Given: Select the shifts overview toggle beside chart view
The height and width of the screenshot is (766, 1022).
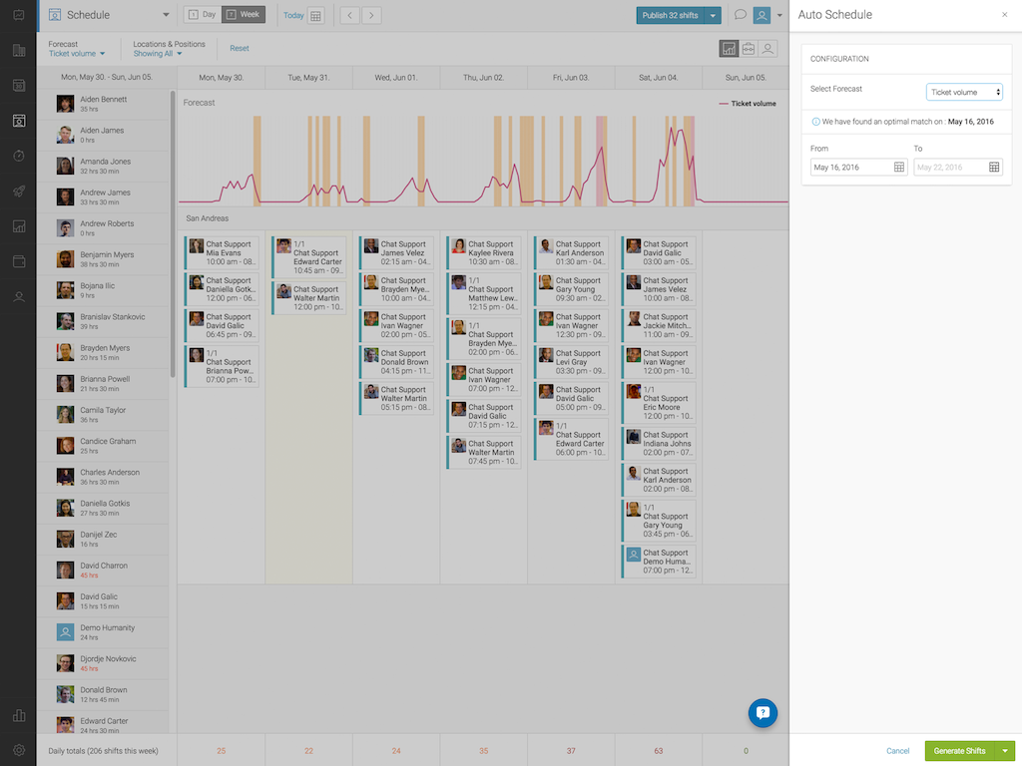Looking at the screenshot, I should (748, 48).
